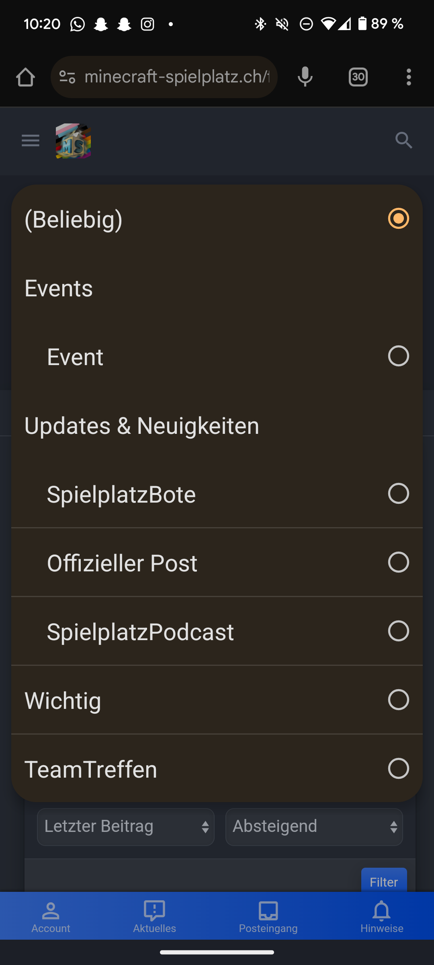The width and height of the screenshot is (434, 965).
Task: Tap the Chrome home icon
Action: [25, 77]
